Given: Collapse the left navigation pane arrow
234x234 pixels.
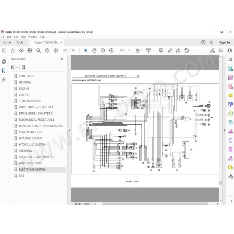Looking at the screenshot, I should [69, 130].
